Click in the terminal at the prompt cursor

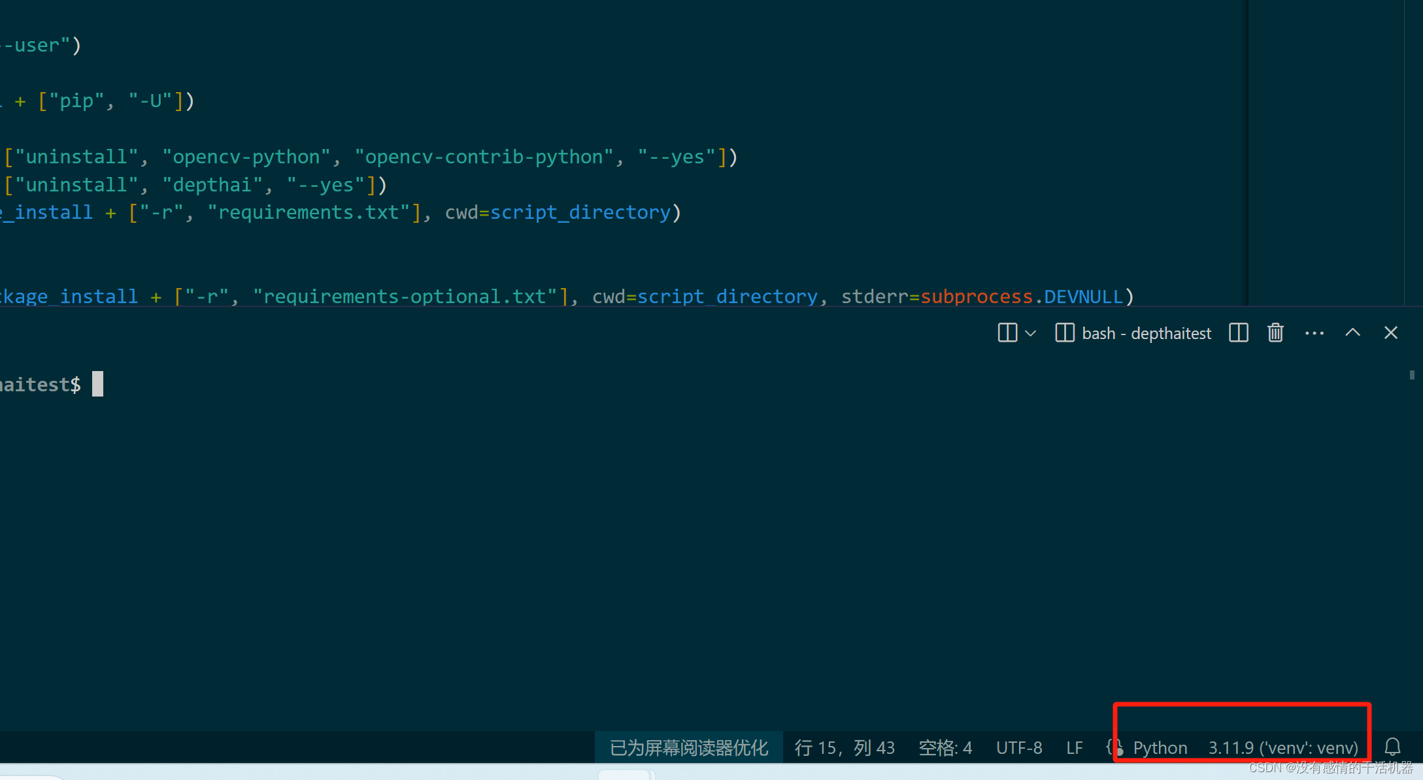click(97, 384)
